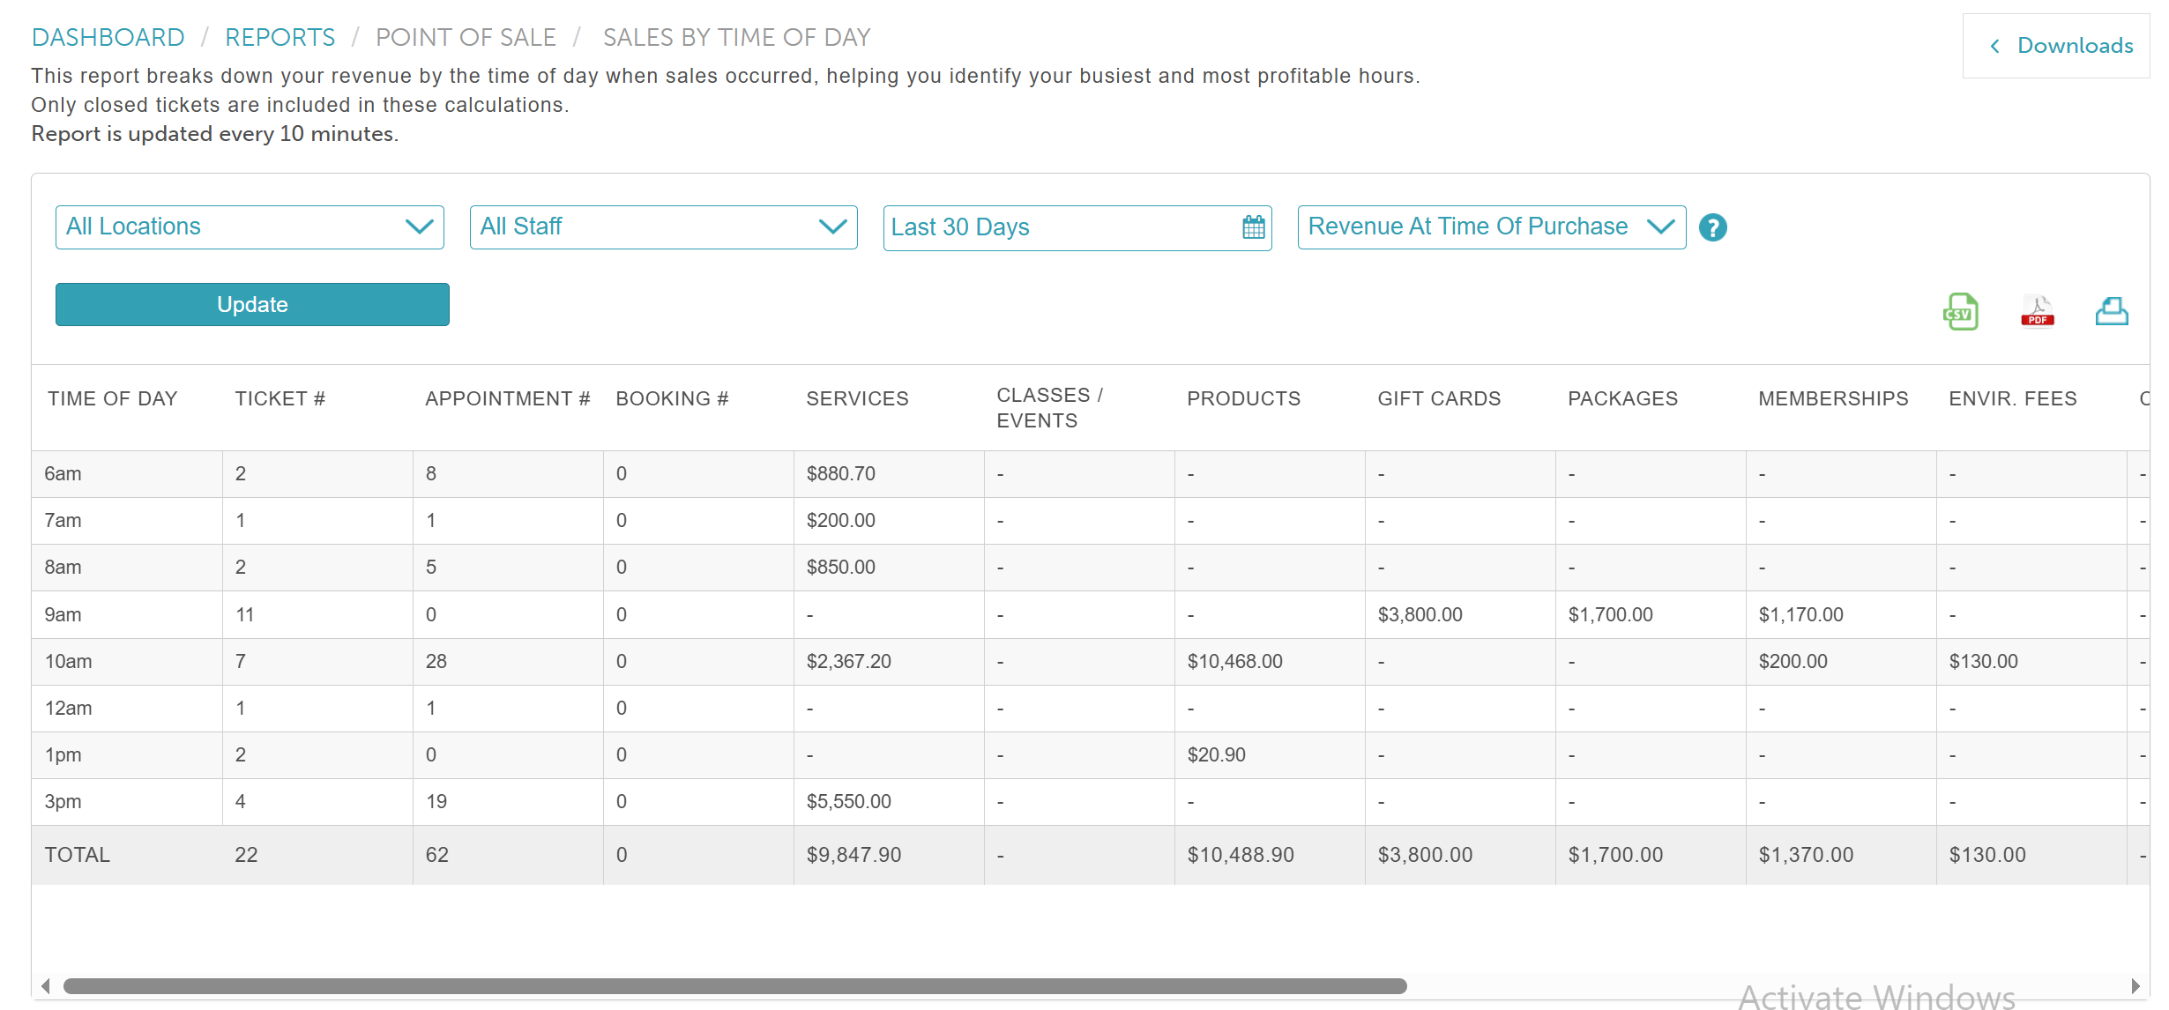Expand Revenue At Time Of Purchase dropdown

click(1491, 227)
